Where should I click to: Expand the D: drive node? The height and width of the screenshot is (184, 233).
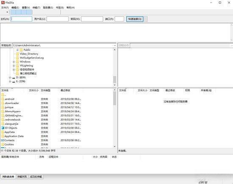click(10, 78)
